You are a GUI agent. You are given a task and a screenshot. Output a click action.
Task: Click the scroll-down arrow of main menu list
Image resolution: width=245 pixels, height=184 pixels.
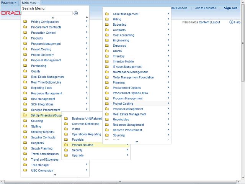click(x=55, y=175)
